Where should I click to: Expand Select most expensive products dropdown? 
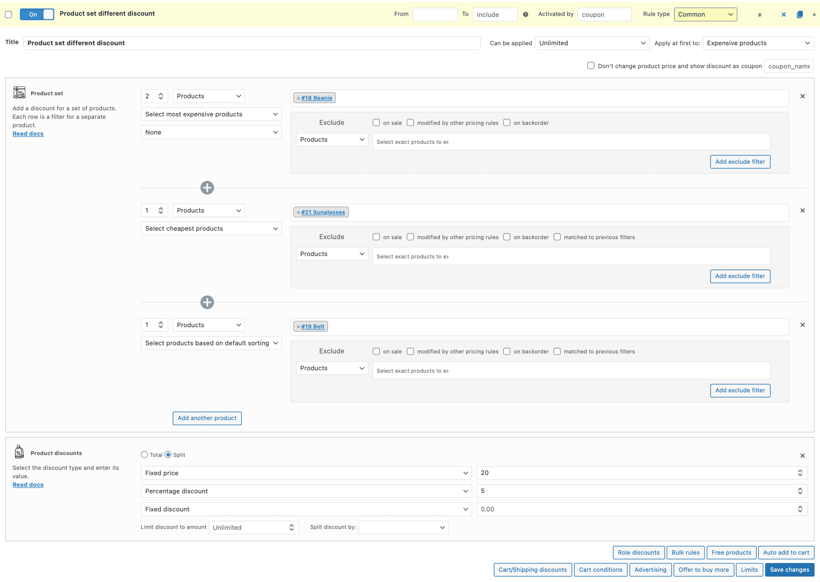[x=211, y=114]
